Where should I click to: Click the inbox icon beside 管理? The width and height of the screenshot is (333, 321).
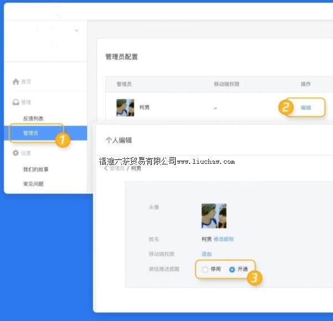point(16,102)
